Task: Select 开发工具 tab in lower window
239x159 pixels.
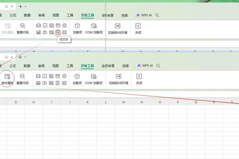Action: [x=87, y=66]
